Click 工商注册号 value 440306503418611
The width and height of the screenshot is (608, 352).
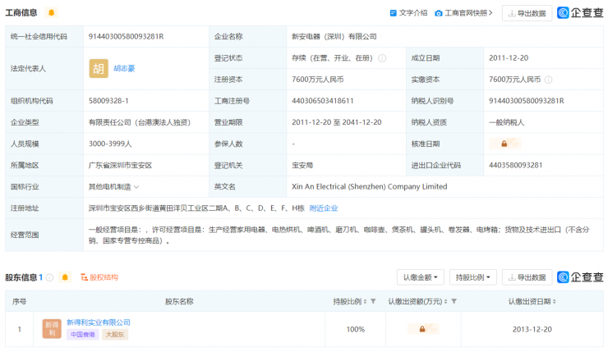(x=323, y=101)
